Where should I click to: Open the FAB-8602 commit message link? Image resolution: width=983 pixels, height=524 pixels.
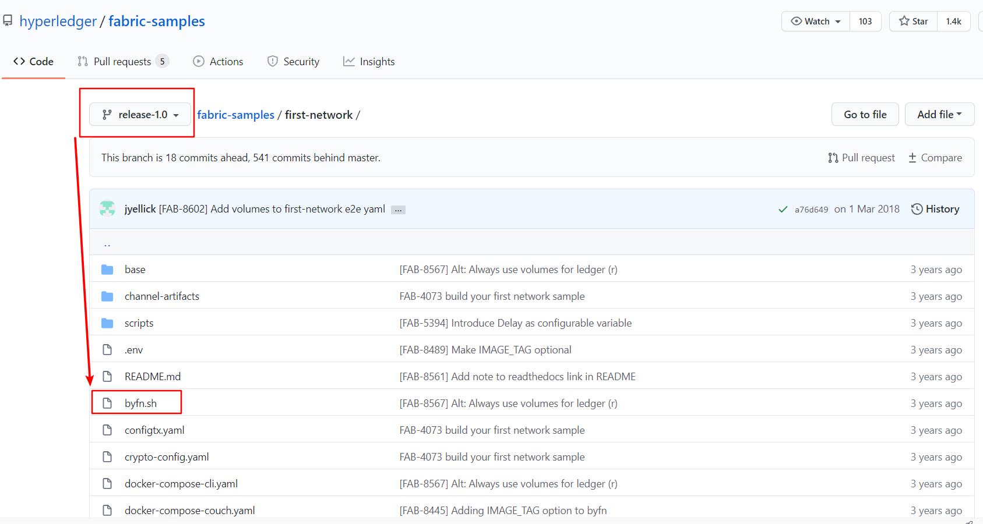[x=272, y=209]
